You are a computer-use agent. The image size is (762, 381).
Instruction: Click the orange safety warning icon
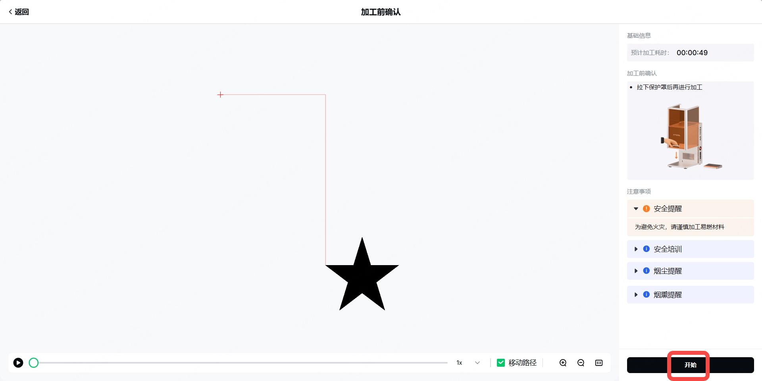[x=647, y=209]
